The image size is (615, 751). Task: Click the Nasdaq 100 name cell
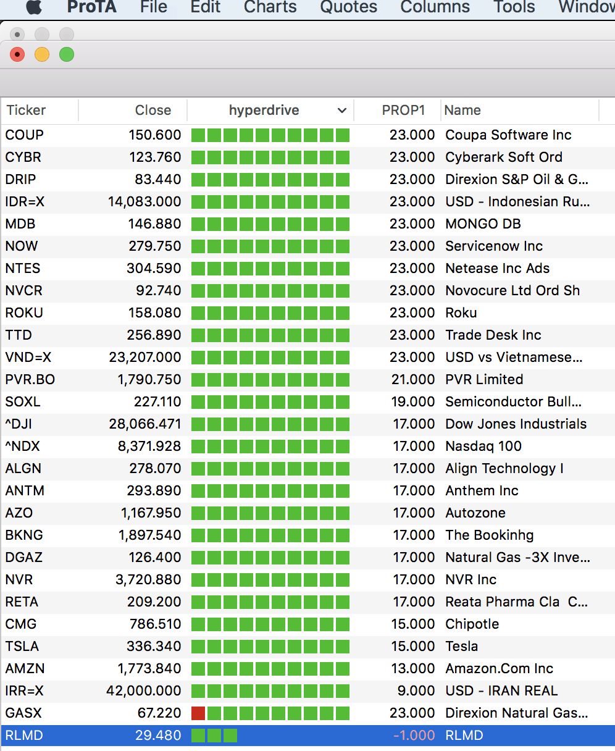pyautogui.click(x=483, y=447)
